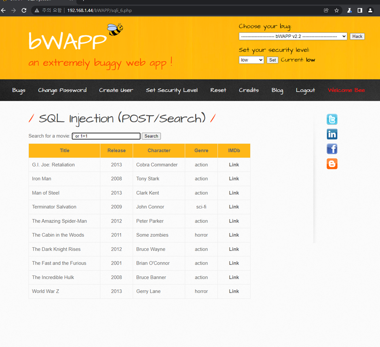Open the Facebook social icon
Screen dimensions: 380x347
click(x=332, y=149)
